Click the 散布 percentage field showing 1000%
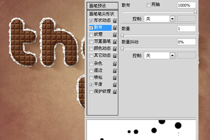The width and height of the screenshot is (210, 140). [x=187, y=5]
